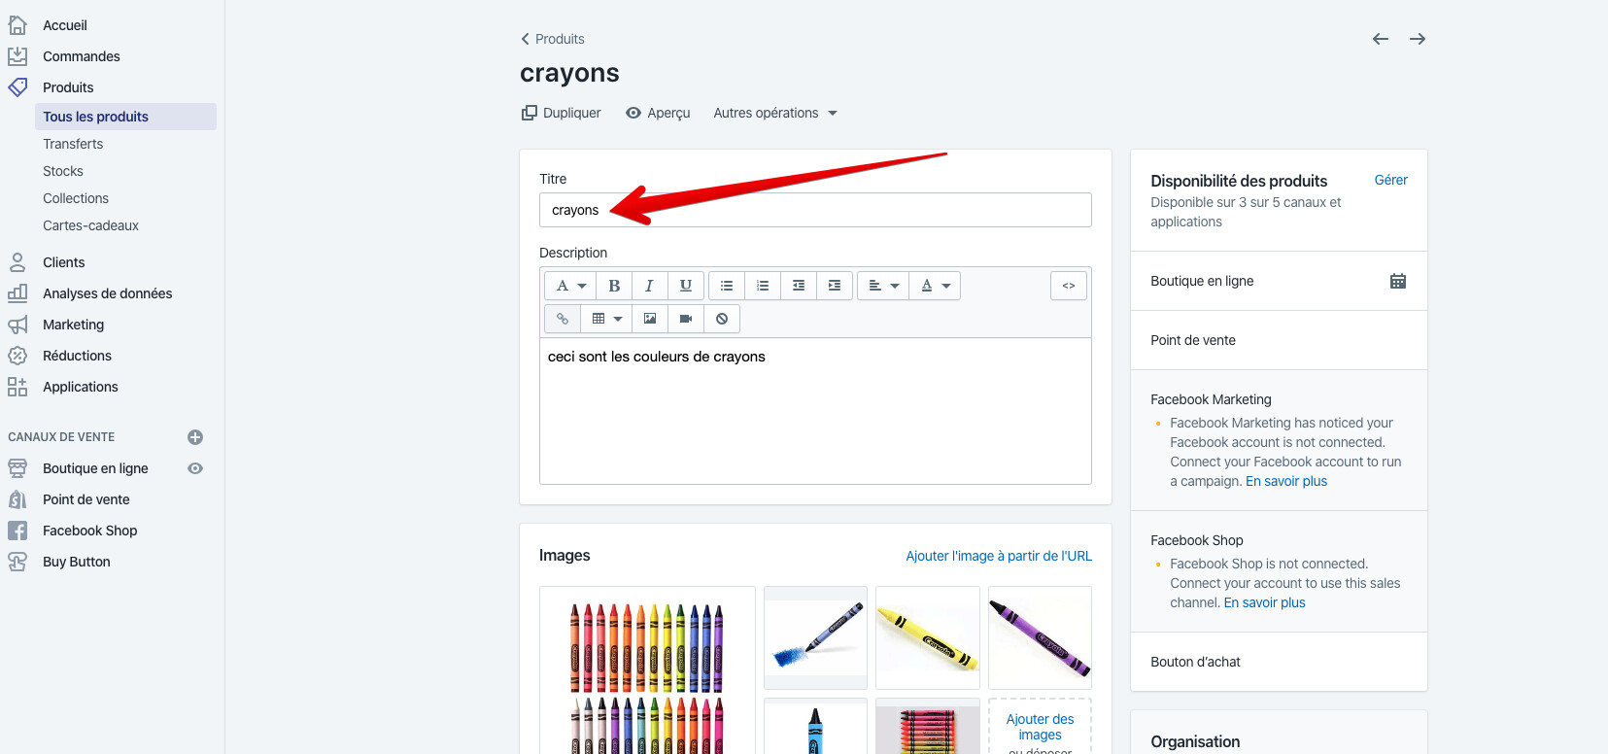This screenshot has height=754, width=1608.
Task: Show the HTML view of the description
Action: coord(1069,286)
